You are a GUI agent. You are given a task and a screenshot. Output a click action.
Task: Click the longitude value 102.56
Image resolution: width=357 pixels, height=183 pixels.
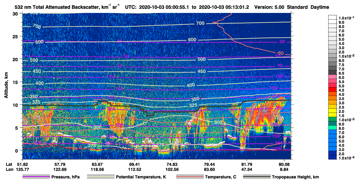tap(172, 169)
